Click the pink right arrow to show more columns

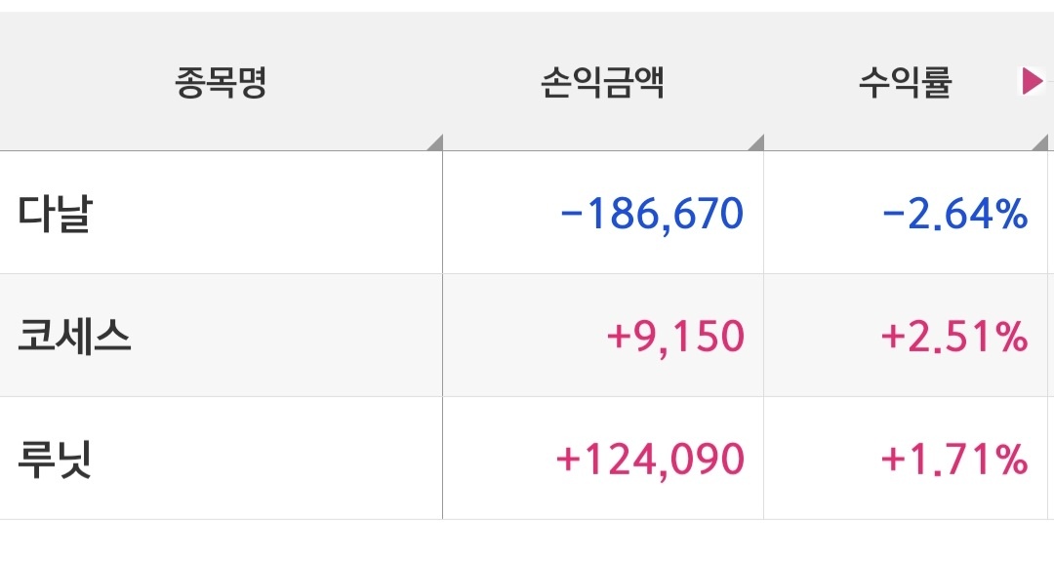click(x=1033, y=81)
